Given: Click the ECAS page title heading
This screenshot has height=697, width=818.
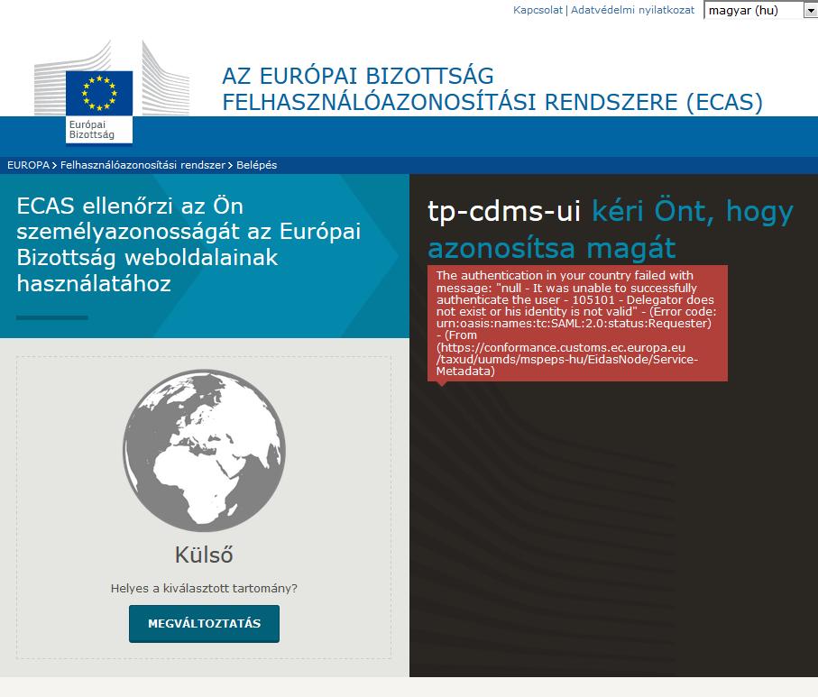Looking at the screenshot, I should [492, 88].
